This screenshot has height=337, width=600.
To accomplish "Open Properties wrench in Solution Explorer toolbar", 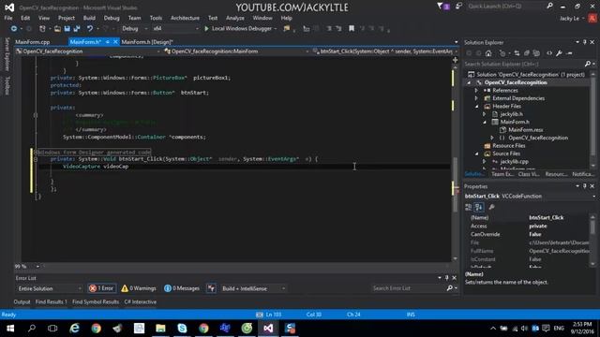I will [559, 53].
